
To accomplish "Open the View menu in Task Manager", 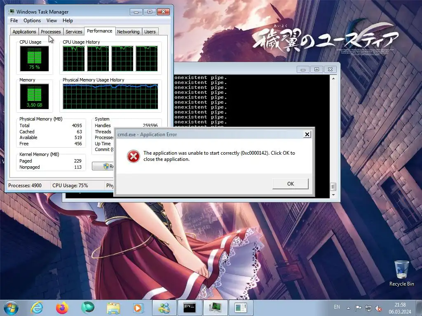I will 52,21.
